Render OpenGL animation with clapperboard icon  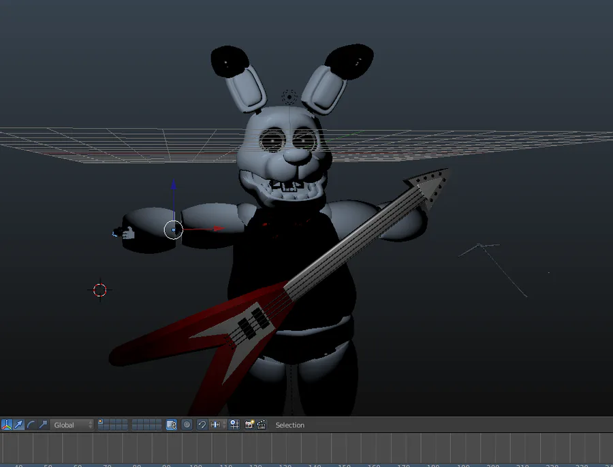pos(262,425)
